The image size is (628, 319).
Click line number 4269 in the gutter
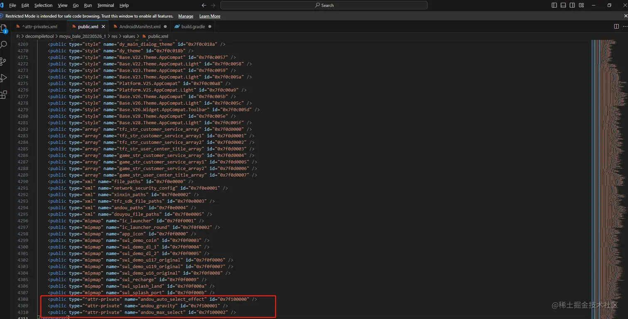click(x=23, y=44)
